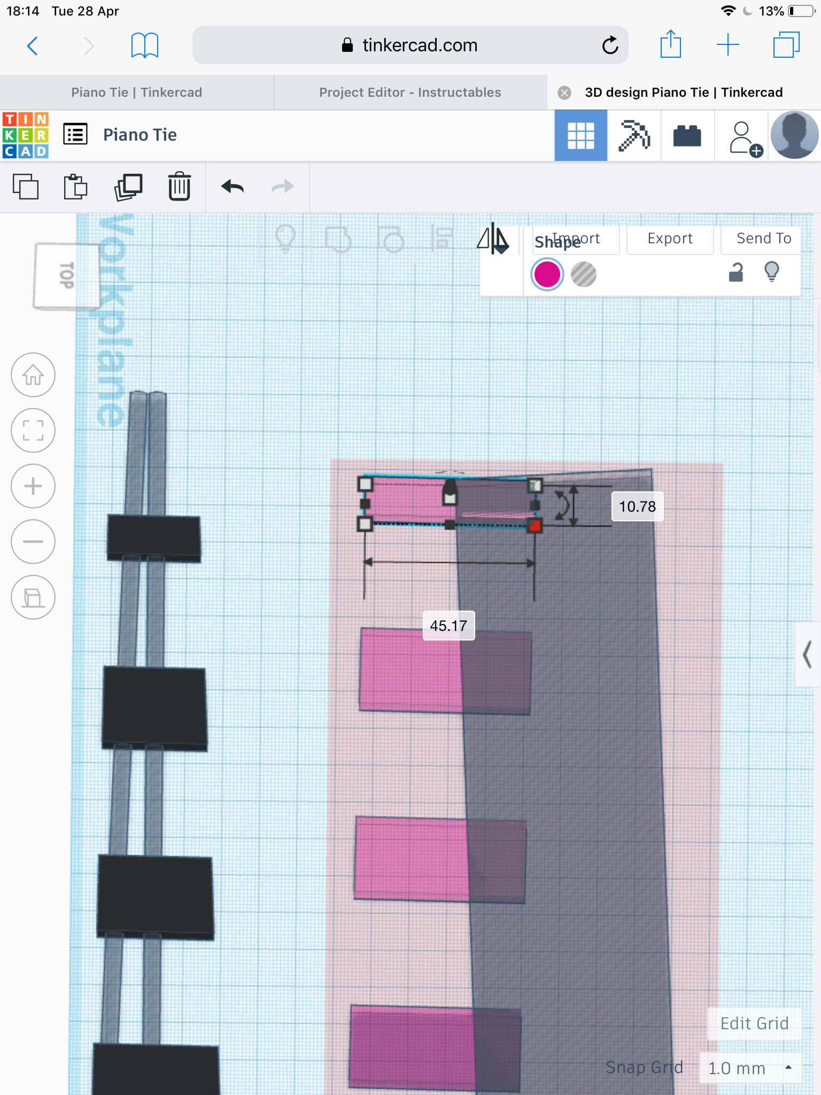The height and width of the screenshot is (1095, 821).
Task: Click the TOP view cube face
Action: [67, 275]
